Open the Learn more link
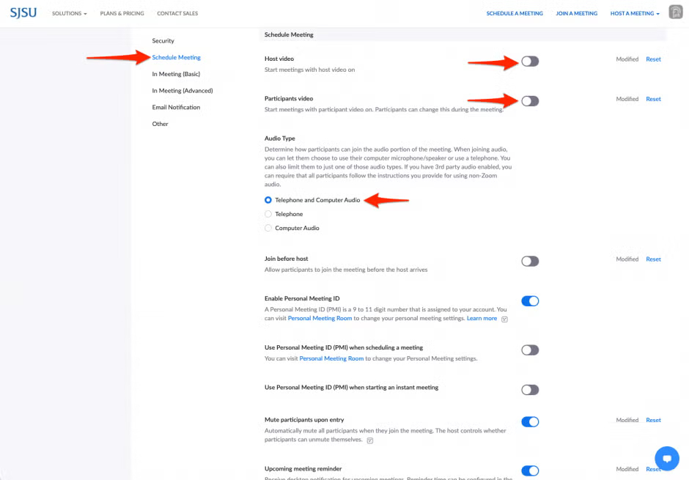 click(482, 319)
